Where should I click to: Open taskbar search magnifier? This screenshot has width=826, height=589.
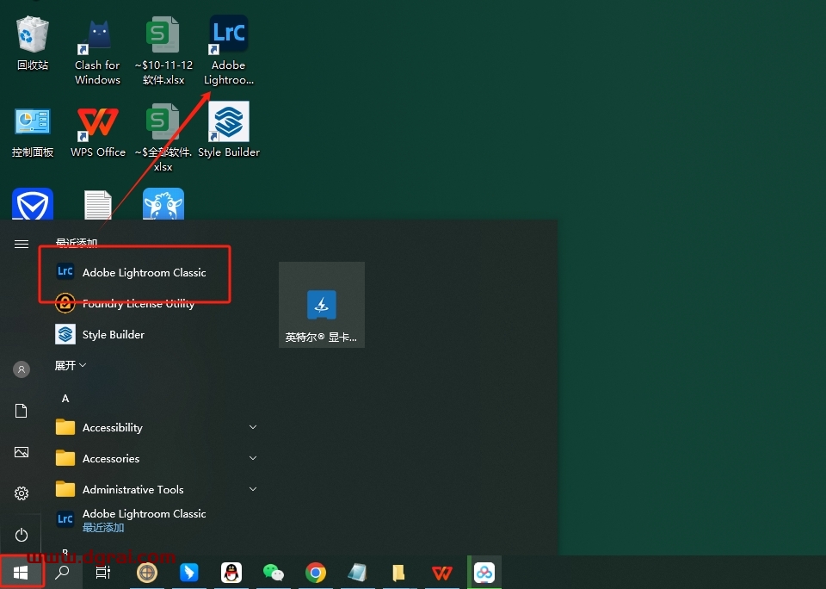62,573
